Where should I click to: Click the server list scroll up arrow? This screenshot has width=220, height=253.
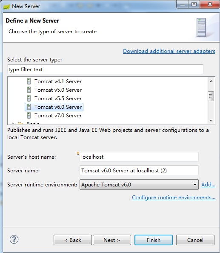211,81
